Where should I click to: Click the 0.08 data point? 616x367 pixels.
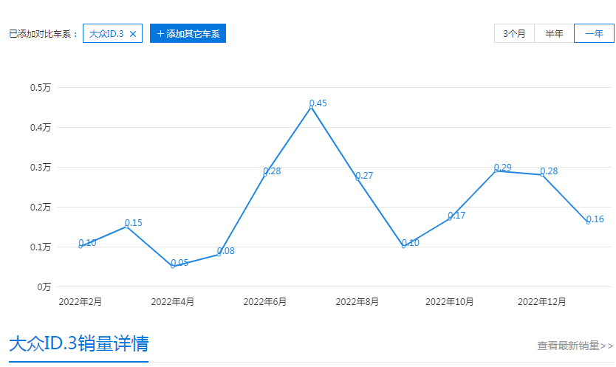pyautogui.click(x=219, y=255)
